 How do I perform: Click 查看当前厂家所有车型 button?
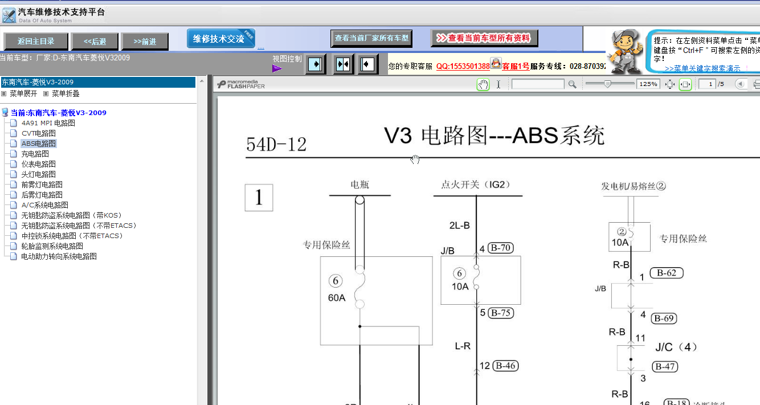[371, 38]
